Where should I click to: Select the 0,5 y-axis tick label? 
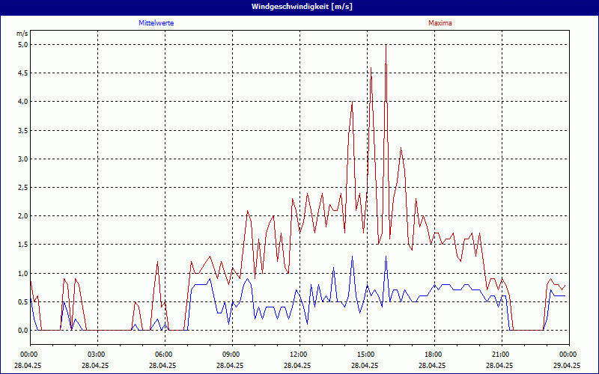point(22,301)
